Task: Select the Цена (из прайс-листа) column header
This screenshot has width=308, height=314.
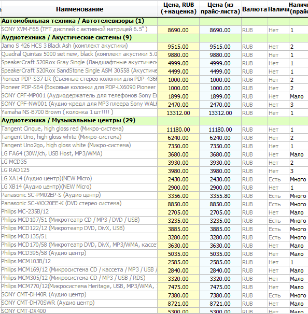Action: point(220,8)
